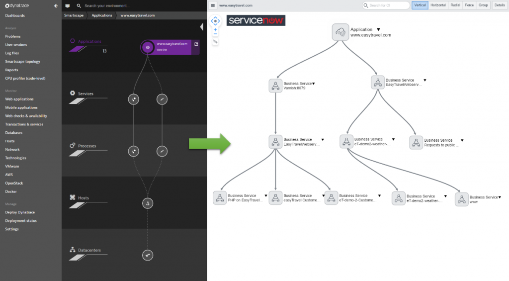Click Applications breadcrumb
This screenshot has height=281, width=509.
(x=101, y=15)
